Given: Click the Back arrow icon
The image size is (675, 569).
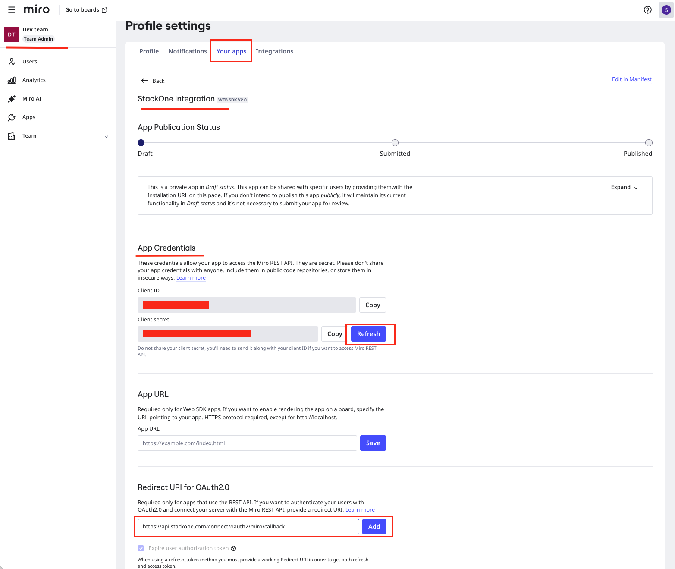Looking at the screenshot, I should 145,81.
